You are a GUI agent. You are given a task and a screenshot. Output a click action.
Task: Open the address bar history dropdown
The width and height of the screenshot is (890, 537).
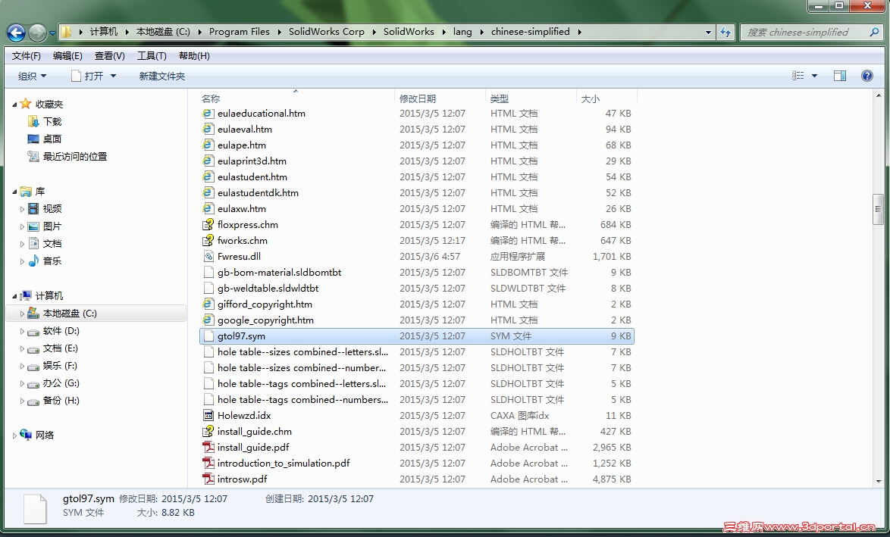click(x=708, y=33)
